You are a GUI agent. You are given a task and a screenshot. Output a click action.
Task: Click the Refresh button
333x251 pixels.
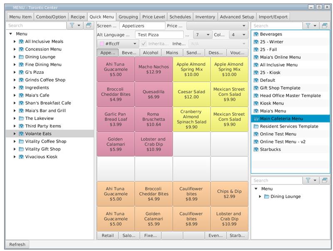pyautogui.click(x=17, y=244)
